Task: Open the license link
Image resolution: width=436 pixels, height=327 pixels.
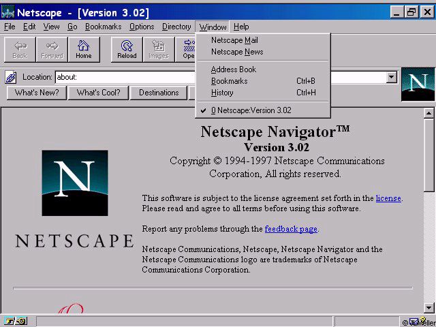Action: click(x=388, y=198)
